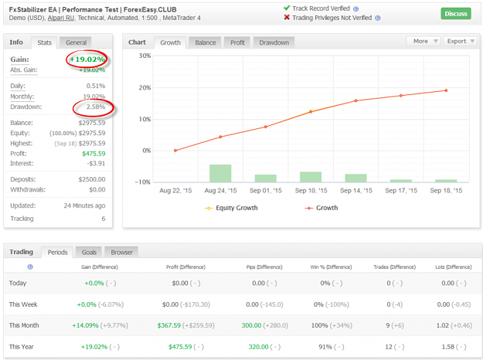Click the Monthly label
This screenshot has width=483, height=360.
click(22, 97)
